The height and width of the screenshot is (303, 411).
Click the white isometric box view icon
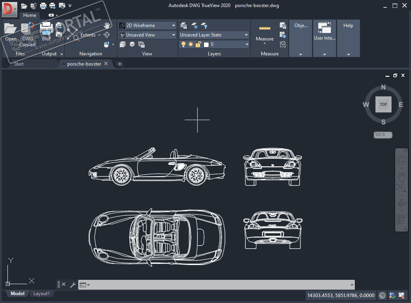[x=132, y=44]
